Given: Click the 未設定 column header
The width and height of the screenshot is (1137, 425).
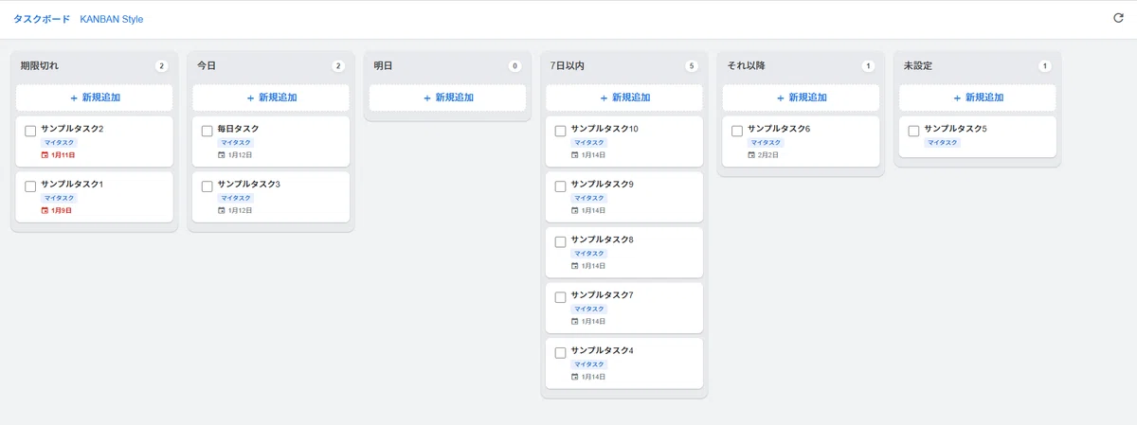Looking at the screenshot, I should point(918,66).
